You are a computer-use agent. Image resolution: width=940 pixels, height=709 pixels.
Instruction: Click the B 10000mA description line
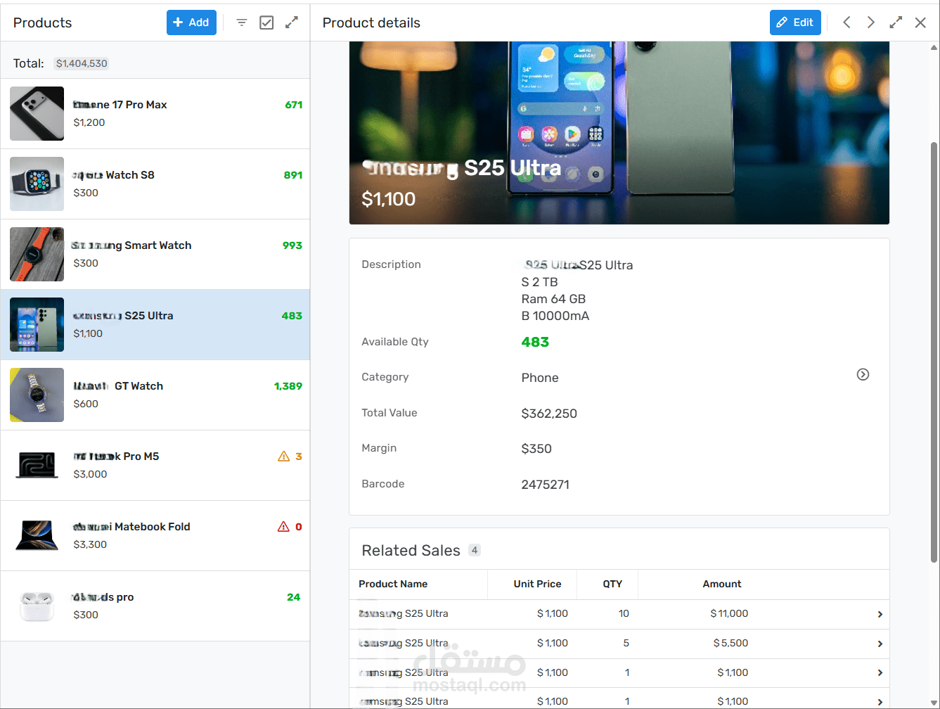coord(555,316)
